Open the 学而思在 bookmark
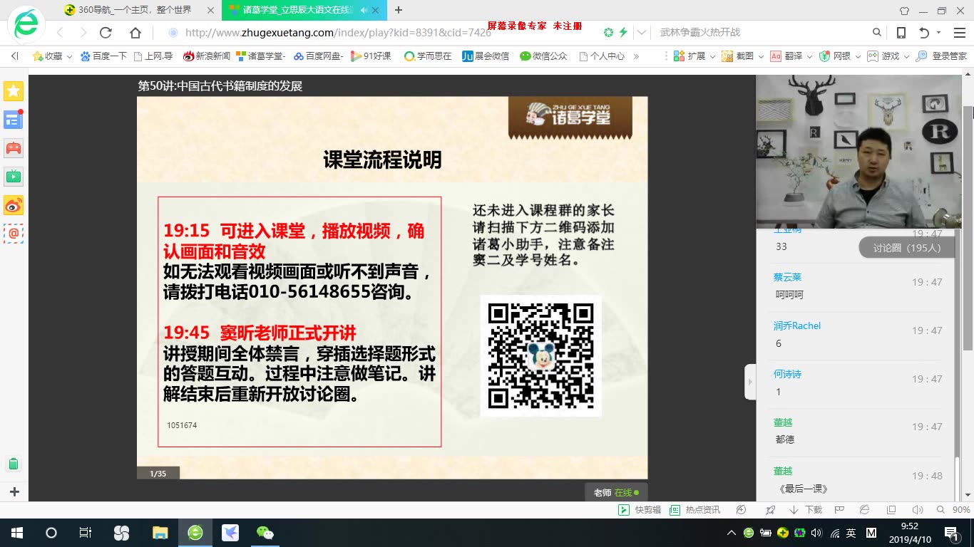The image size is (974, 547). coord(428,56)
